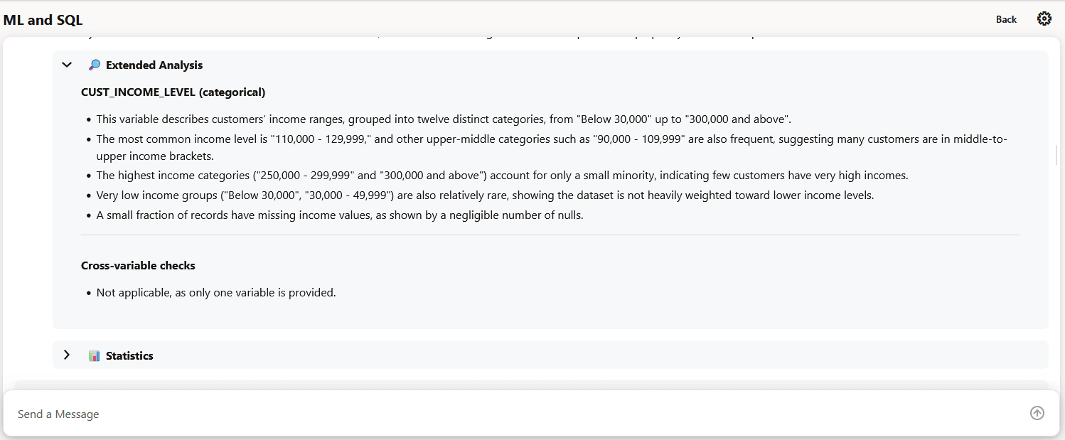Click the Statistics heading label

129,355
